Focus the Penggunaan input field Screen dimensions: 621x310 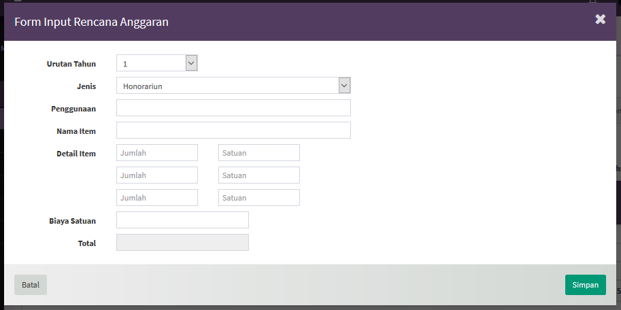click(233, 107)
